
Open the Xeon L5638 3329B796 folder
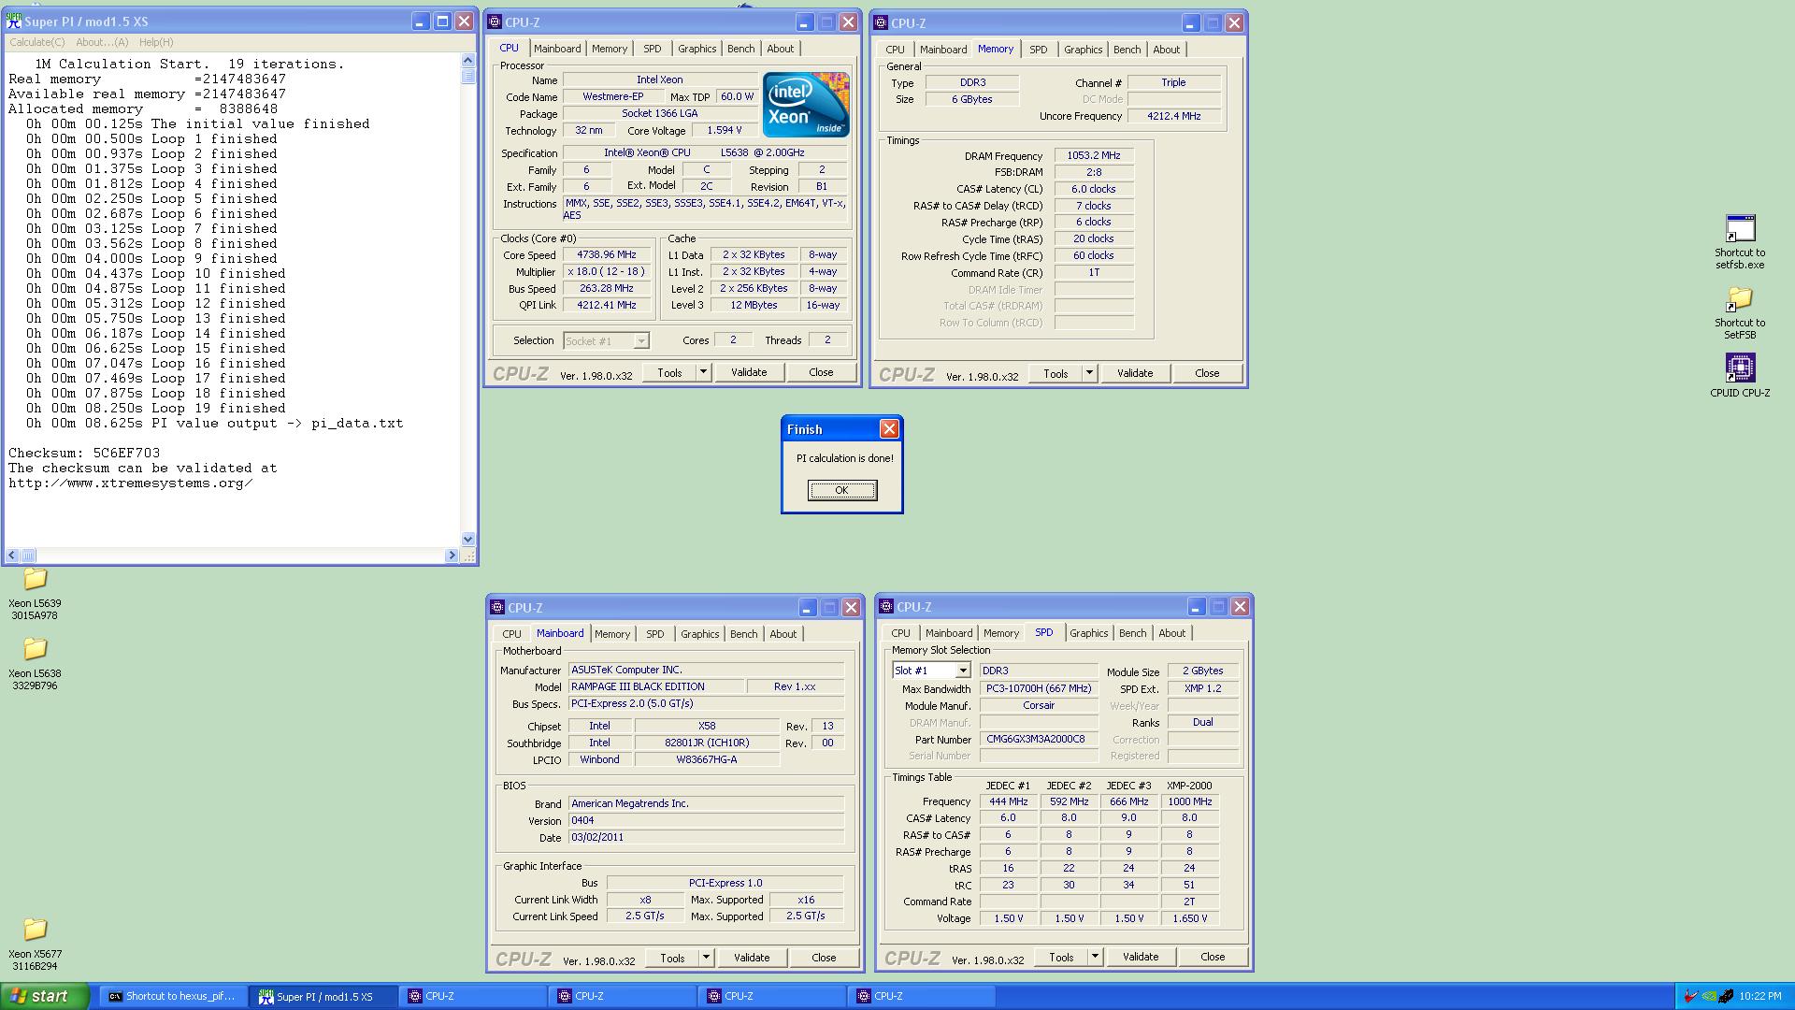pyautogui.click(x=35, y=663)
